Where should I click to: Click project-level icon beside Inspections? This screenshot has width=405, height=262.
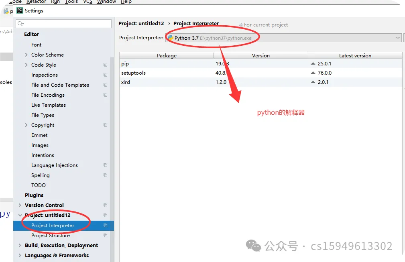(106, 75)
